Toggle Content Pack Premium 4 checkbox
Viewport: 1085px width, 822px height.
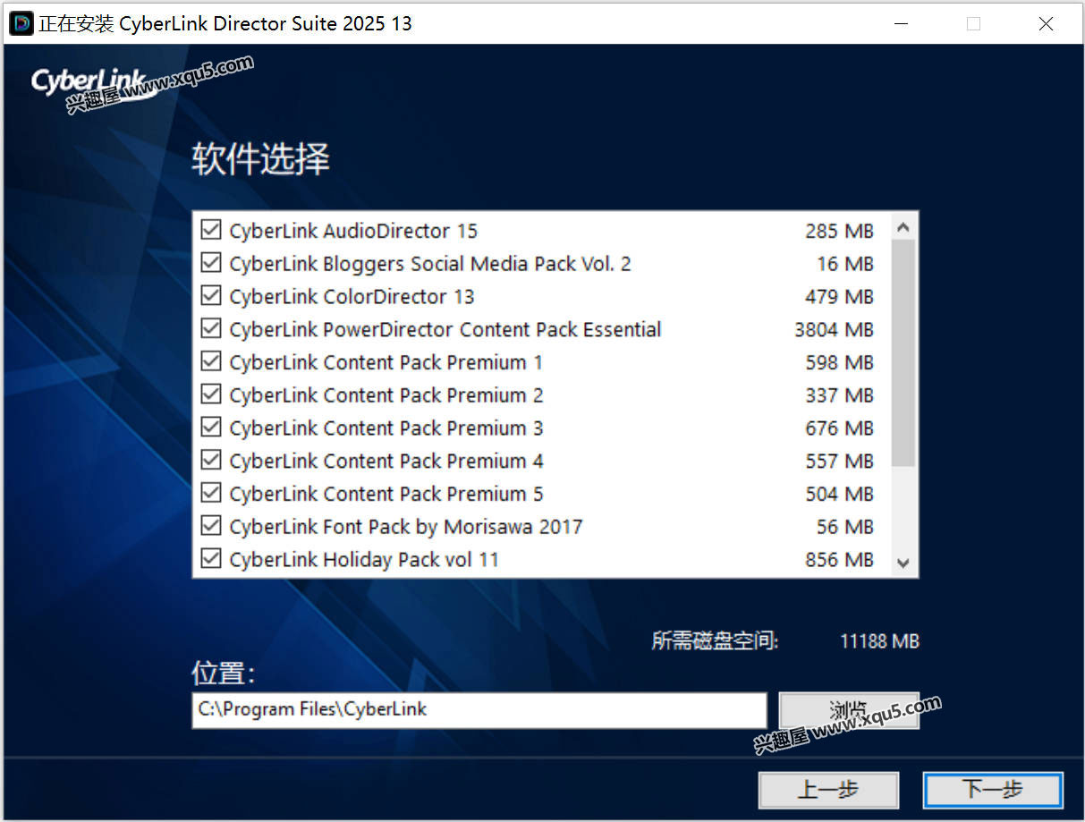[x=211, y=460]
